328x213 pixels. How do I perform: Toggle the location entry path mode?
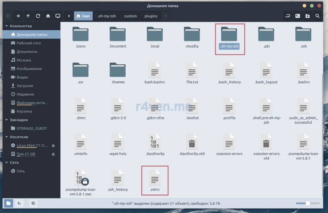288,16
